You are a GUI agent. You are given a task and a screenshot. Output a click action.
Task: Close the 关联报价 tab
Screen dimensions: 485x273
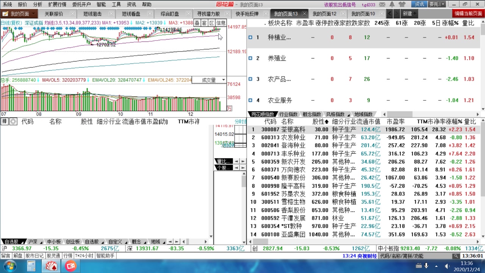click(x=72, y=14)
